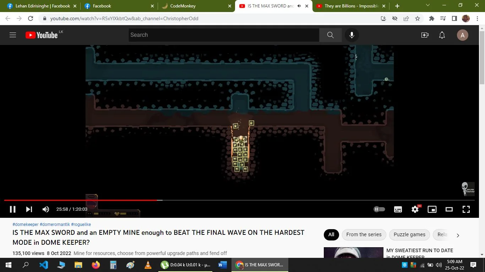Select the Puzzle games chip
The height and width of the screenshot is (272, 485).
[409, 234]
